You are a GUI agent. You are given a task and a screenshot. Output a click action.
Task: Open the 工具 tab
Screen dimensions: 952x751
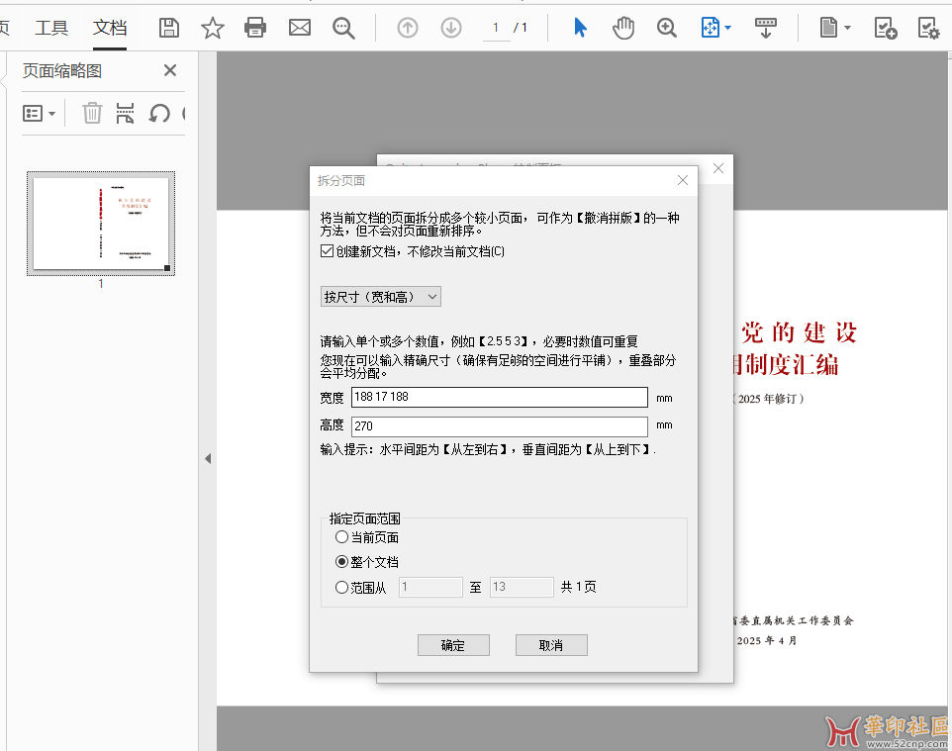point(51,28)
